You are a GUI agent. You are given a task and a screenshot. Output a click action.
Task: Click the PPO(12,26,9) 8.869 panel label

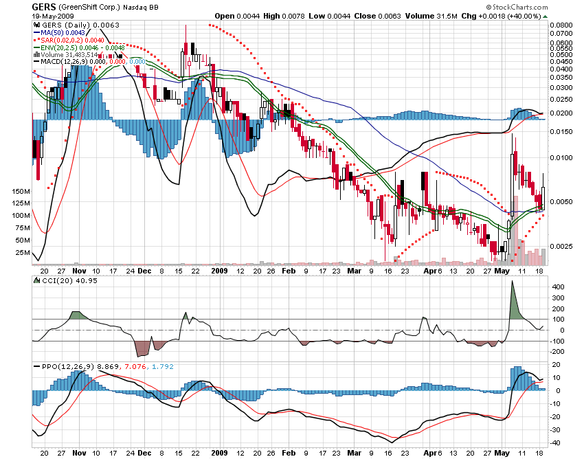pyautogui.click(x=80, y=367)
